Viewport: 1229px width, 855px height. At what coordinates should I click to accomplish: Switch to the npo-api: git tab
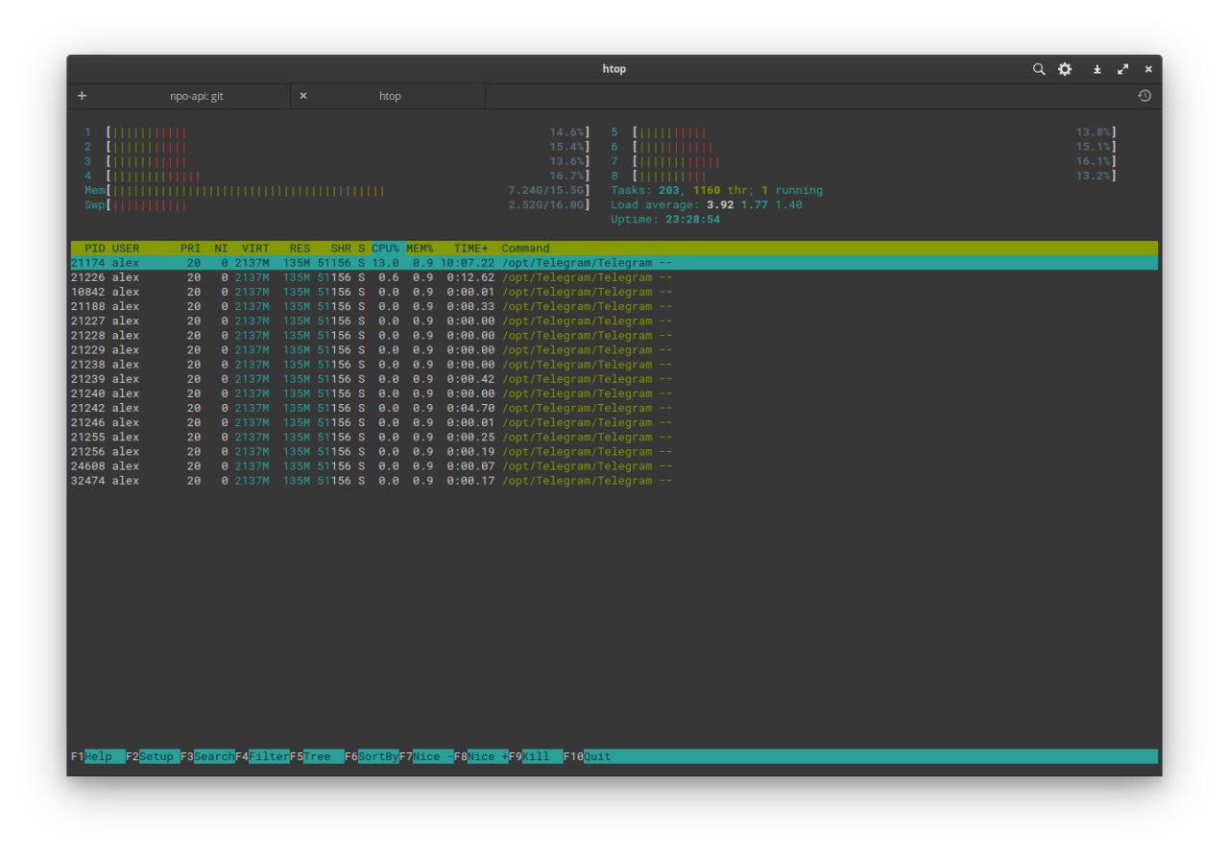[196, 96]
